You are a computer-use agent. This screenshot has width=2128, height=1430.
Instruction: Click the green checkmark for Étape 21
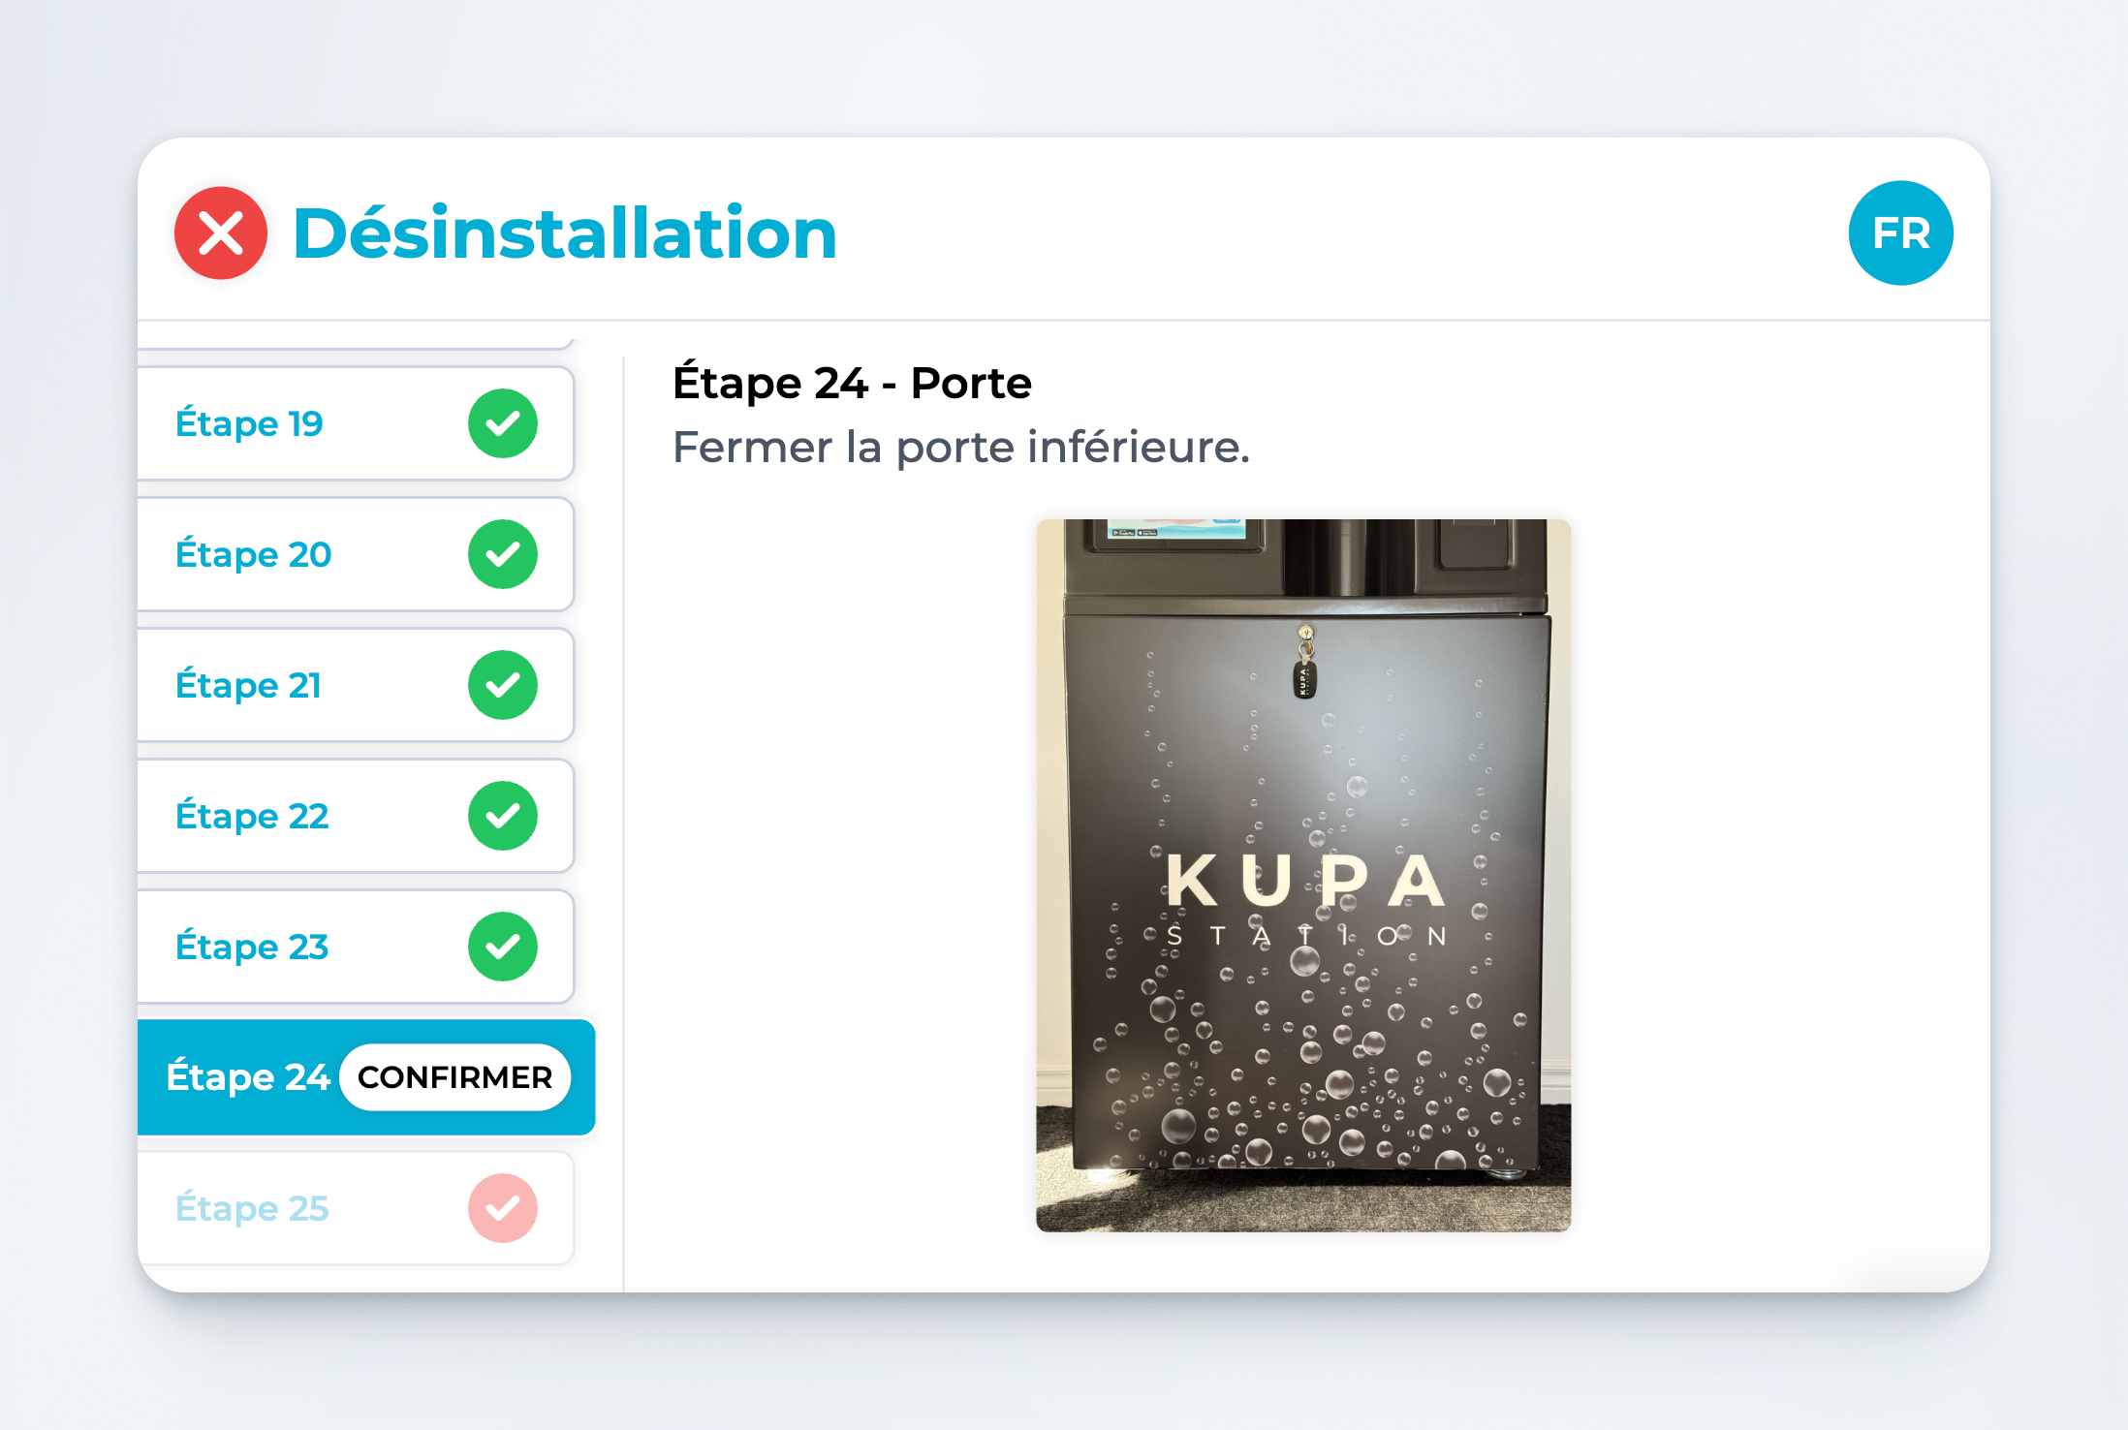click(x=502, y=685)
